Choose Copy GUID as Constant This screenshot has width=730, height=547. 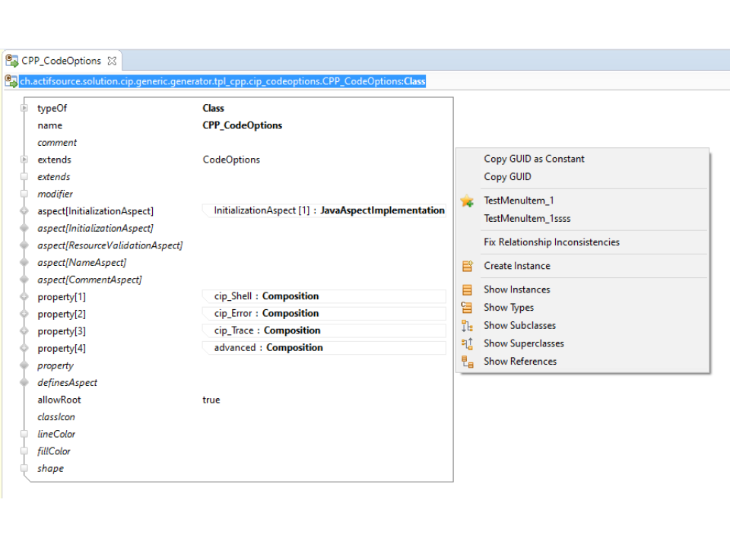click(x=534, y=159)
